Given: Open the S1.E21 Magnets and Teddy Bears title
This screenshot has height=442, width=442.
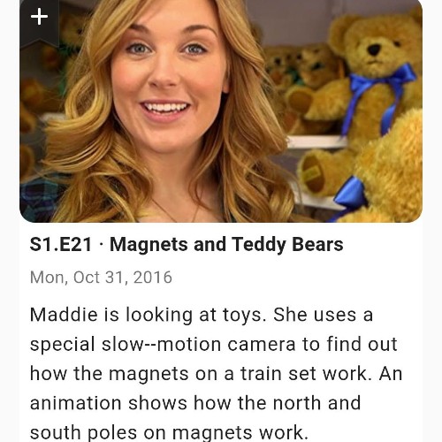Looking at the screenshot, I should (187, 244).
